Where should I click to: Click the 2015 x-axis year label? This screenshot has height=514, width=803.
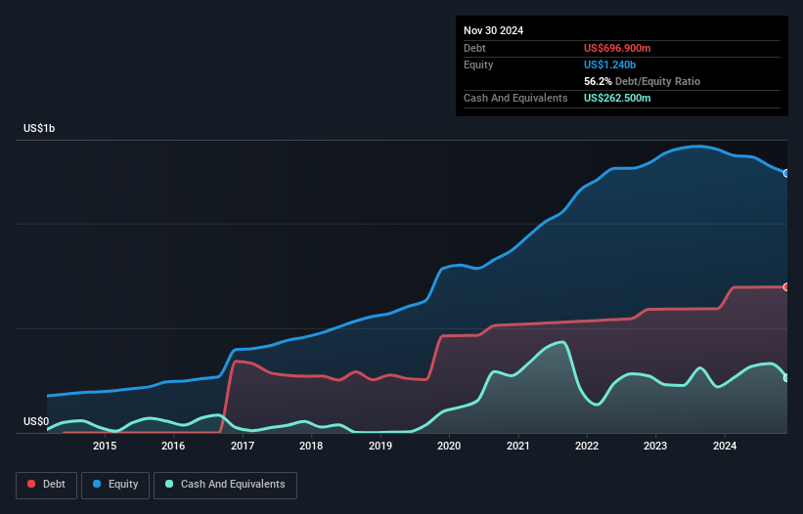point(105,446)
